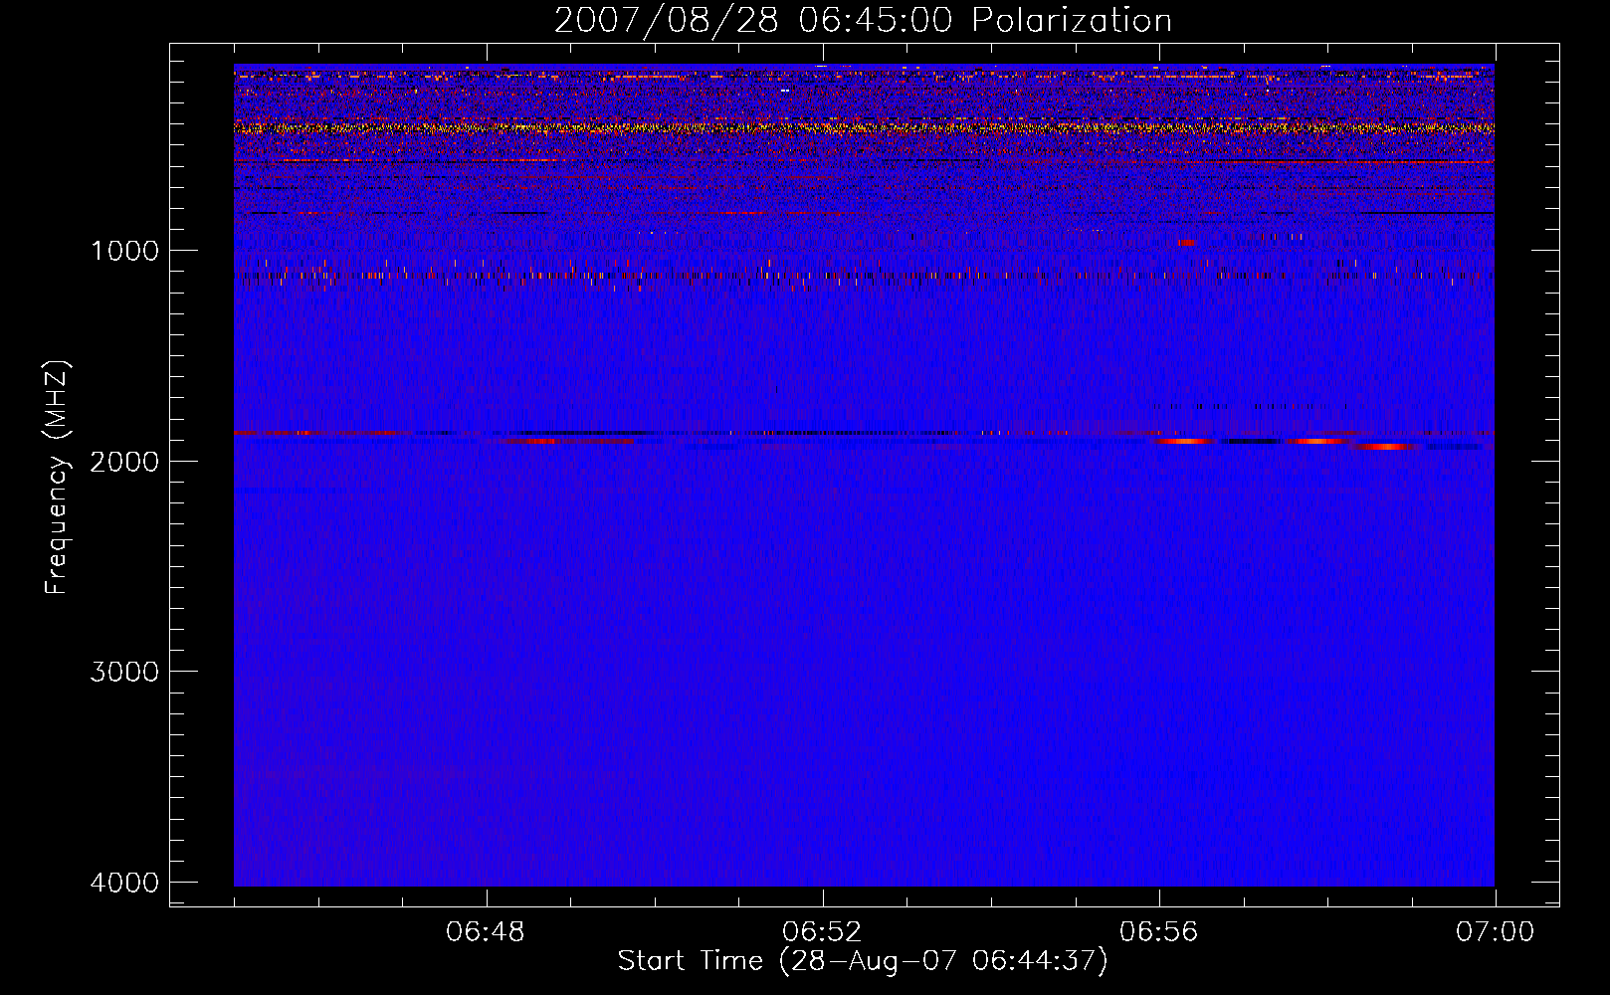Screen dimensions: 1610x995
Task: Click the plot title '2007/08/28 06:45:00 Polarization'
Action: point(863,20)
